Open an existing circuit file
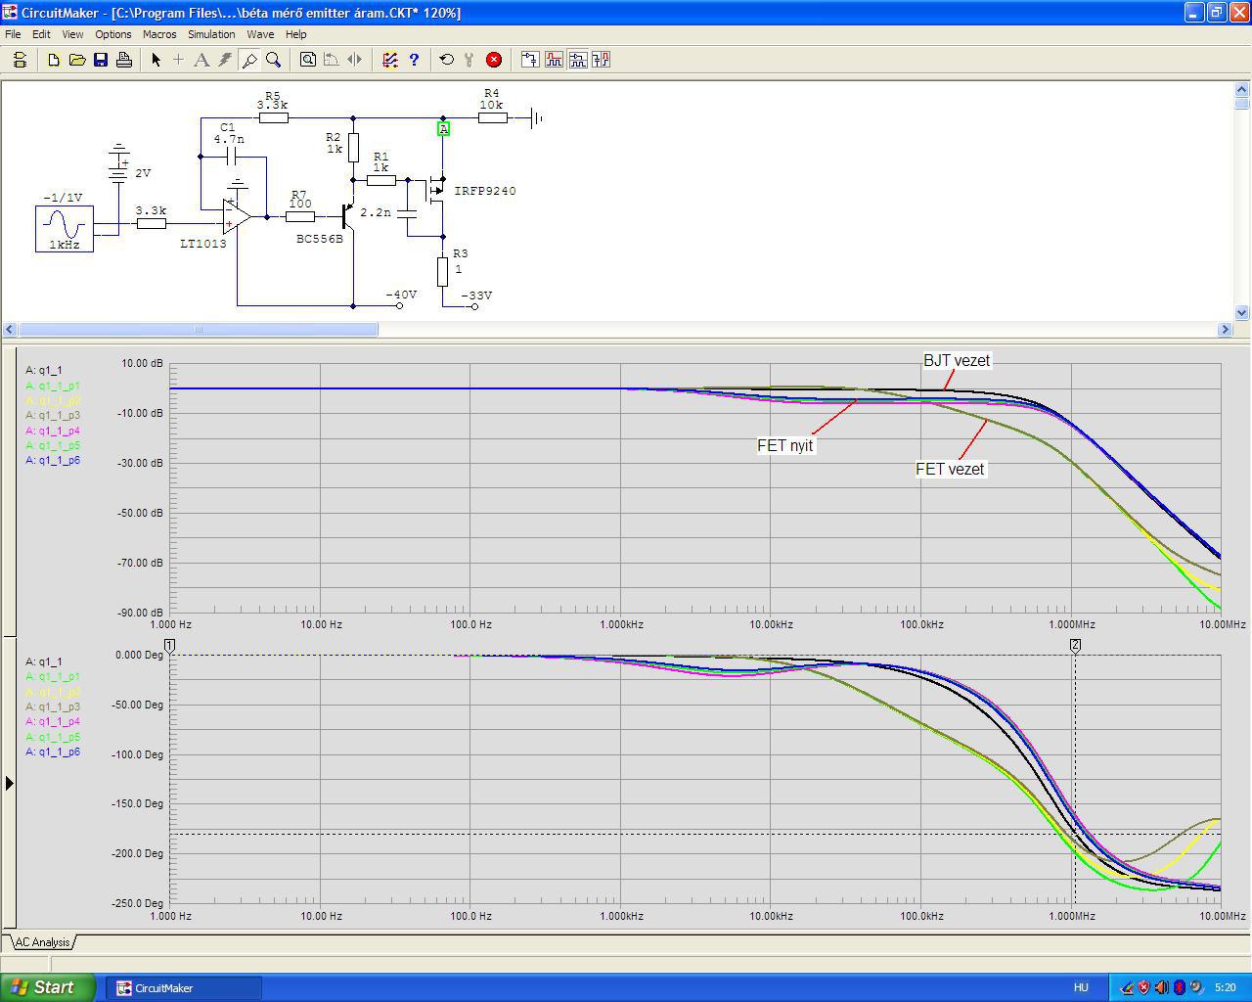This screenshot has height=1002, width=1252. 77,60
